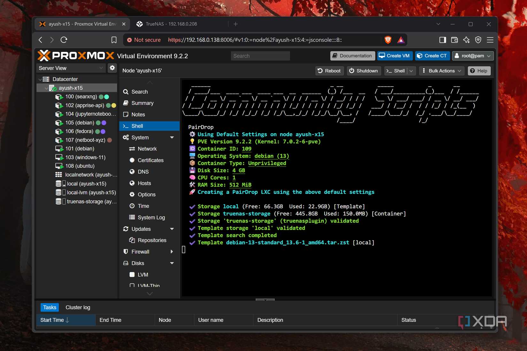The width and height of the screenshot is (527, 351).
Task: Sort tasks by Start Time column header
Action: pyautogui.click(x=66, y=320)
